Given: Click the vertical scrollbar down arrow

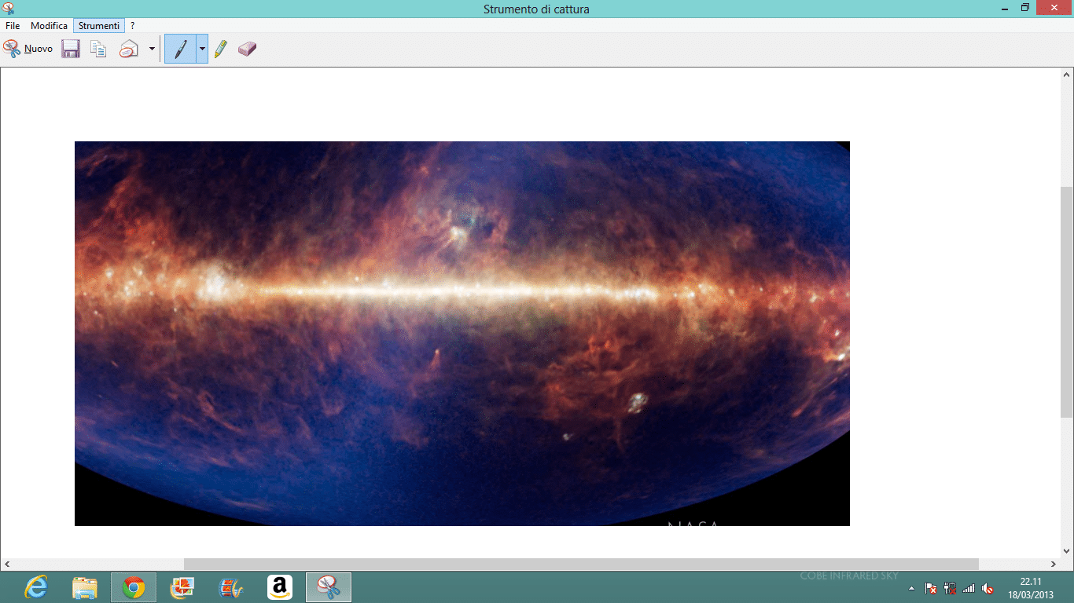Looking at the screenshot, I should pyautogui.click(x=1068, y=550).
